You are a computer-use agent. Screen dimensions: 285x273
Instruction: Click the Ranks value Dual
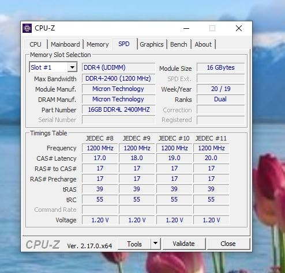(x=220, y=99)
